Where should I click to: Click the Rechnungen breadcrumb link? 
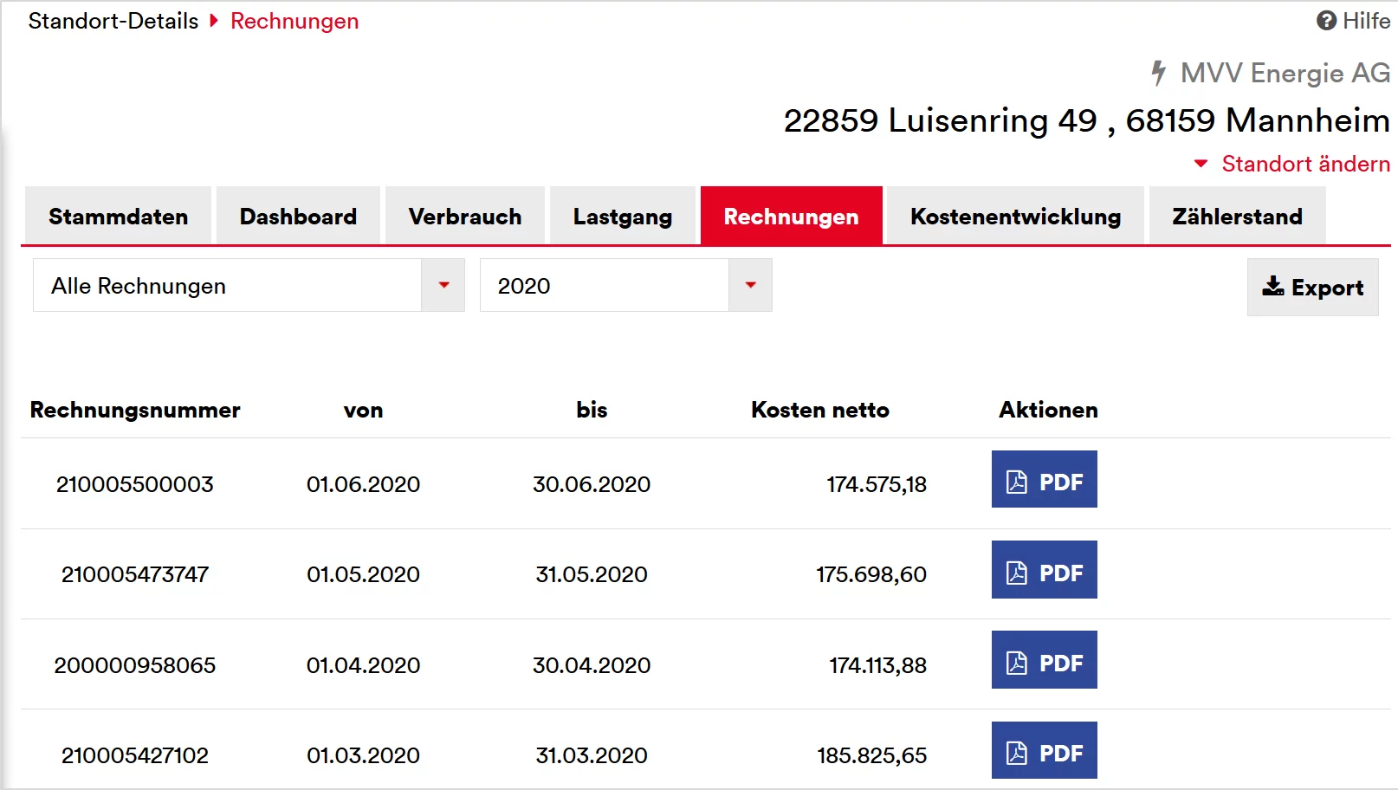click(x=294, y=21)
